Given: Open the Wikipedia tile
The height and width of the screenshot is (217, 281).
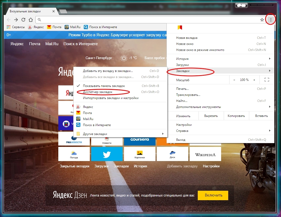Looking at the screenshot, I should (x=205, y=154).
